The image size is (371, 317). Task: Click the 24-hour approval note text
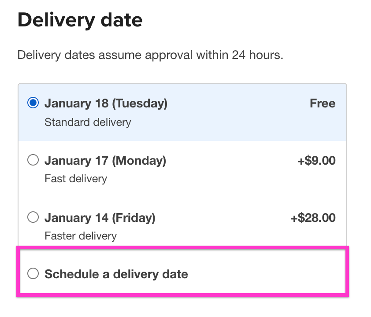pyautogui.click(x=150, y=56)
